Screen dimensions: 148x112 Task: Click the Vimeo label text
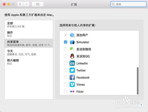click(x=81, y=85)
